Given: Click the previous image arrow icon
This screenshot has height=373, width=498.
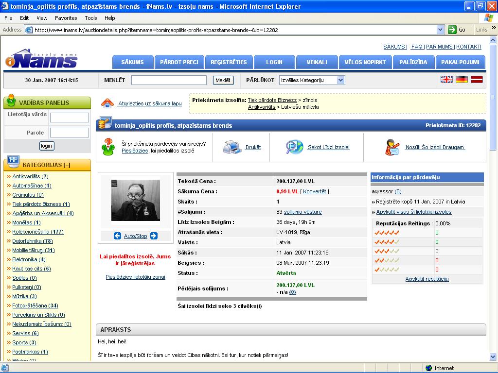Looking at the screenshot, I should pos(117,236).
